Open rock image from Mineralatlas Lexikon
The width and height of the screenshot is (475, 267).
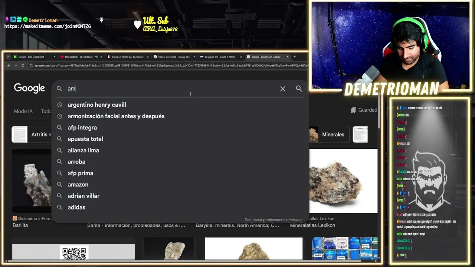click(343, 181)
